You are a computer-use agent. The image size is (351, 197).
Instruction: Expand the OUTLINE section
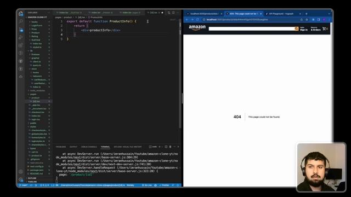pyautogui.click(x=38, y=178)
